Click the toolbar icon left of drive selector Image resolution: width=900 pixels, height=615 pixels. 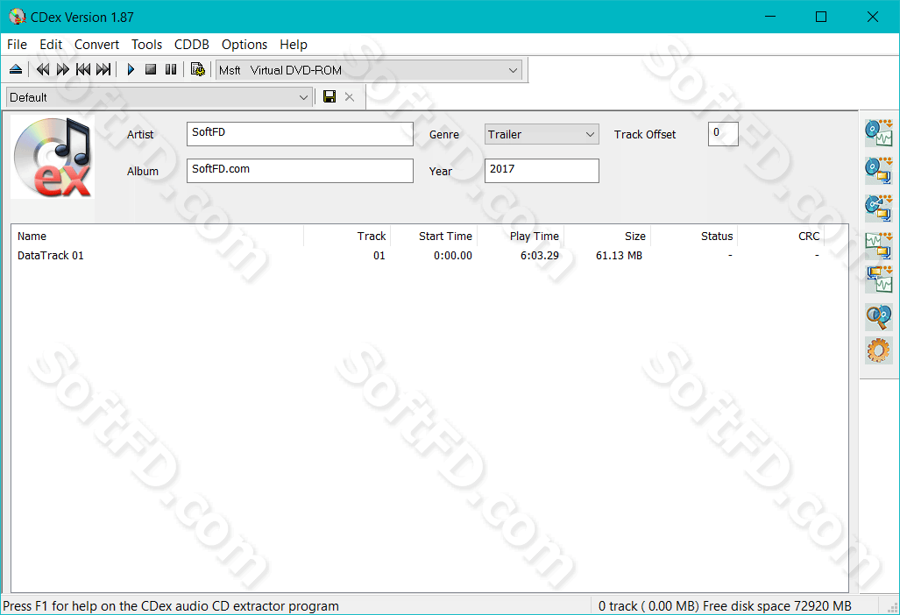pyautogui.click(x=198, y=69)
